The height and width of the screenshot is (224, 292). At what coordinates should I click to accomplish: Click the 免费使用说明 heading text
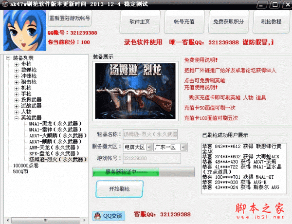[x=201, y=60]
